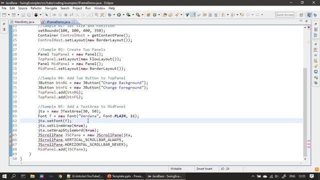Viewport: 320px width, 180px height.
Task: Open the Debug dropdown arrow
Action: pyautogui.click(x=114, y=14)
